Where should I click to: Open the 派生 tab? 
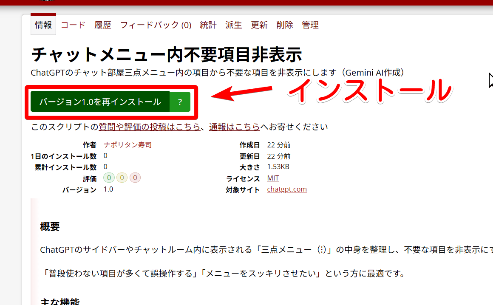[x=234, y=25]
